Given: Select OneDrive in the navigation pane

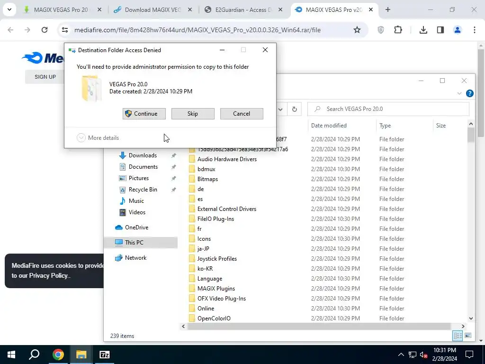Looking at the screenshot, I should coord(136,227).
